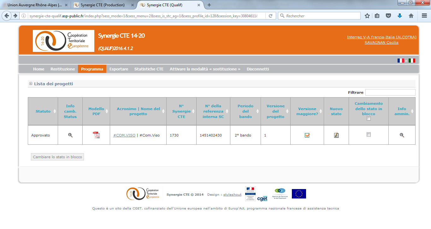The width and height of the screenshot is (431, 229).
Task: Click Attivare la modalità « sostituzione »
Action: tap(205, 69)
